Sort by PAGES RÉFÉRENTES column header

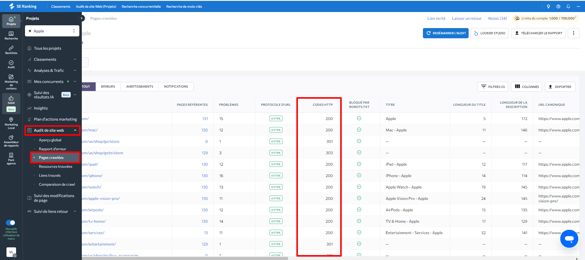click(x=192, y=105)
